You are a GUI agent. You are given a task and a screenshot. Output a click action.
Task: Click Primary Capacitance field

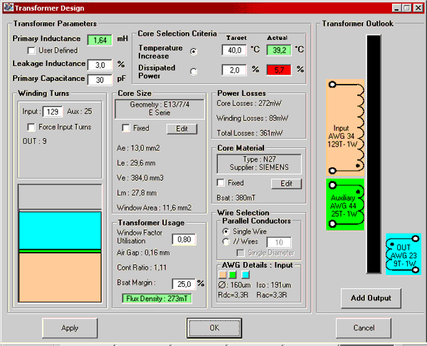click(100, 80)
